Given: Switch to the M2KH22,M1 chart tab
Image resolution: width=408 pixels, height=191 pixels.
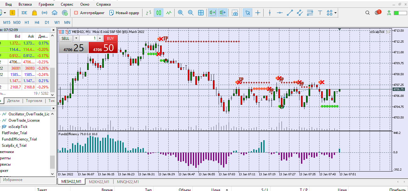Looking at the screenshot, I should [x=99, y=182].
